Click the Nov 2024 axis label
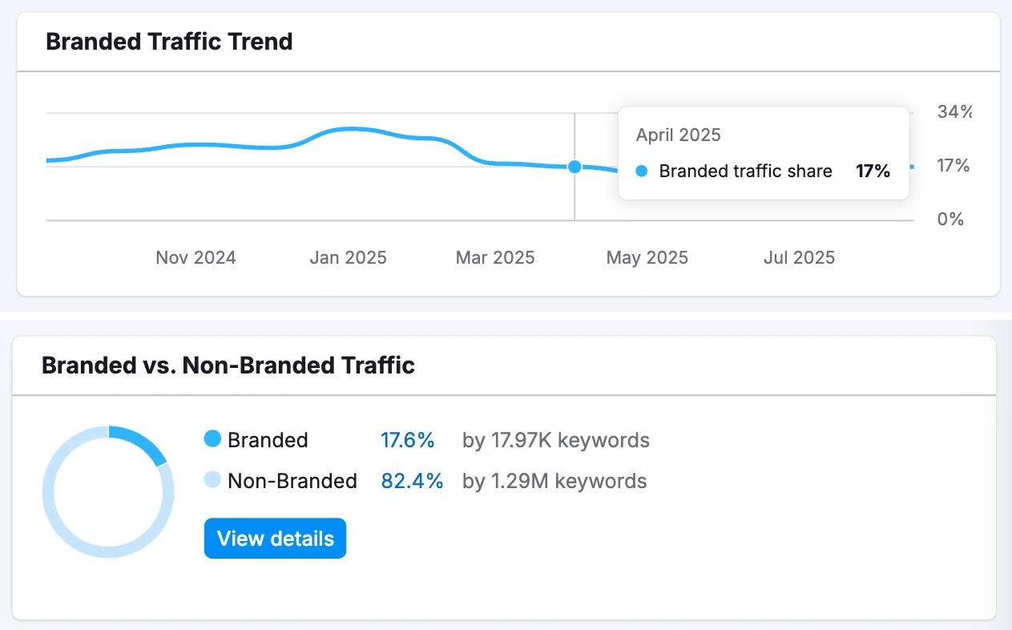Screen dimensions: 1012x630 click(x=196, y=257)
